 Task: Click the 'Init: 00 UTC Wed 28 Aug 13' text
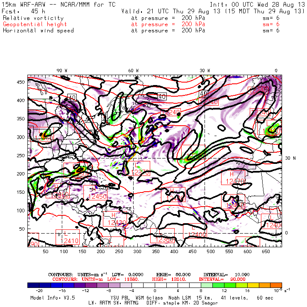point(257,5)
